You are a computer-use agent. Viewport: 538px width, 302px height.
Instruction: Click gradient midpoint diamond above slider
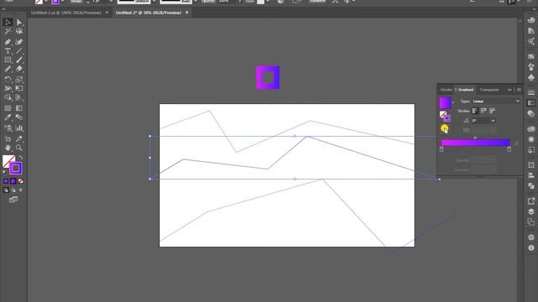[475, 138]
